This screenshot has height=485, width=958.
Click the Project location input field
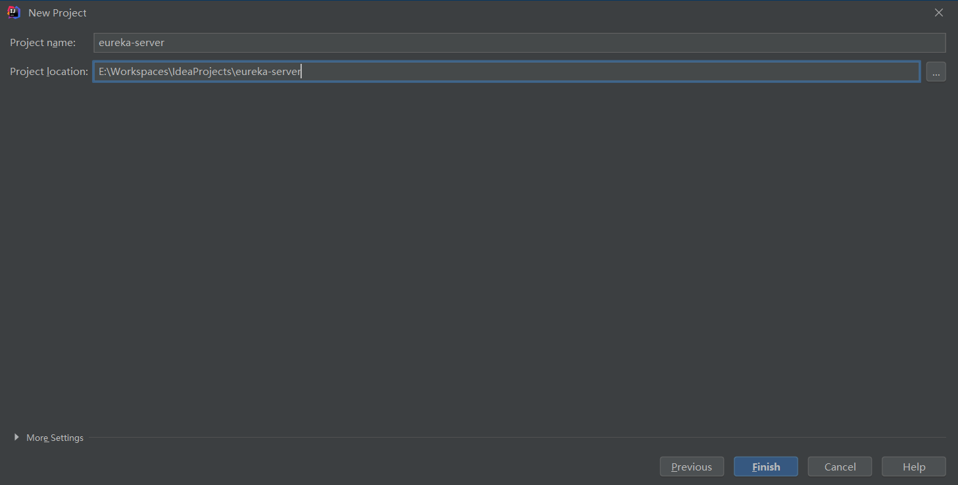coord(506,71)
